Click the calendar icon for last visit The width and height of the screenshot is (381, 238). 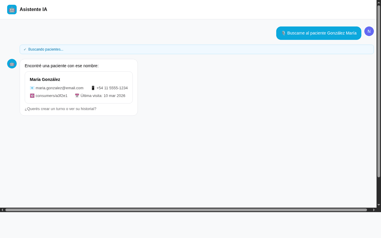click(x=77, y=96)
